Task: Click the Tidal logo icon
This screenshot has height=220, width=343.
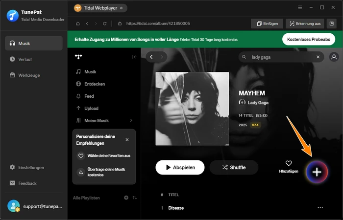Action: coord(78,57)
